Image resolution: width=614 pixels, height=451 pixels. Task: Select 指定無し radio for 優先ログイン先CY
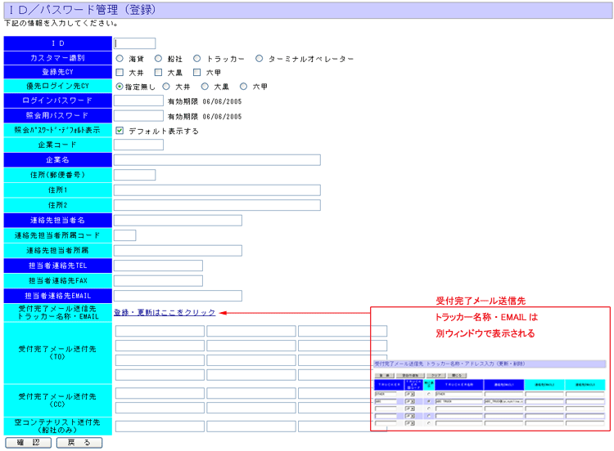pyautogui.click(x=120, y=87)
